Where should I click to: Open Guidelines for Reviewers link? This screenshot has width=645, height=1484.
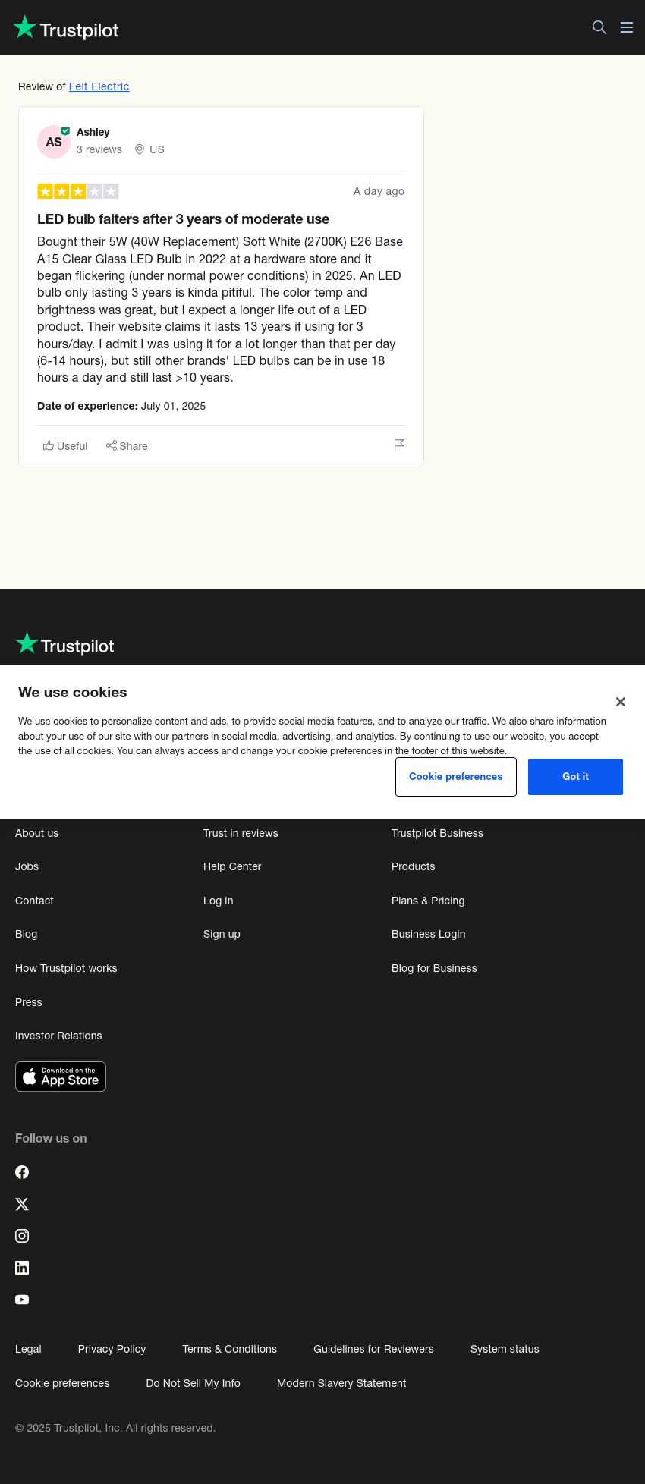[373, 1349]
